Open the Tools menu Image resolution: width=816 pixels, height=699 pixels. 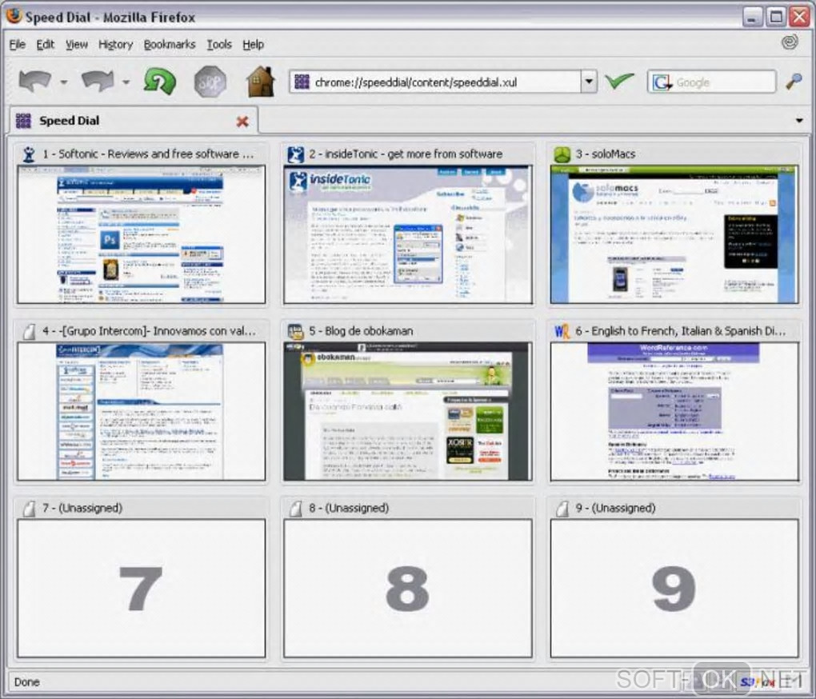coord(219,44)
